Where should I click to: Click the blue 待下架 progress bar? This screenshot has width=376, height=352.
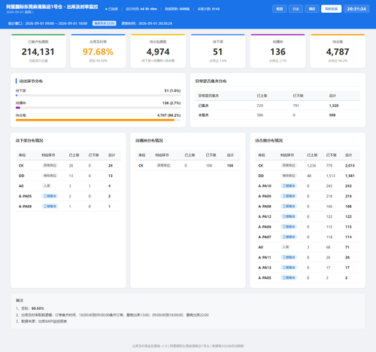tap(98, 96)
